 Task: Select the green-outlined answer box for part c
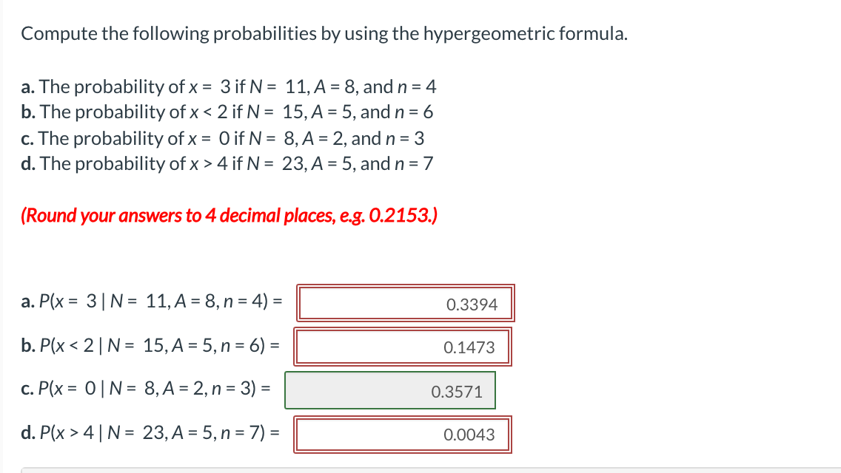390,390
